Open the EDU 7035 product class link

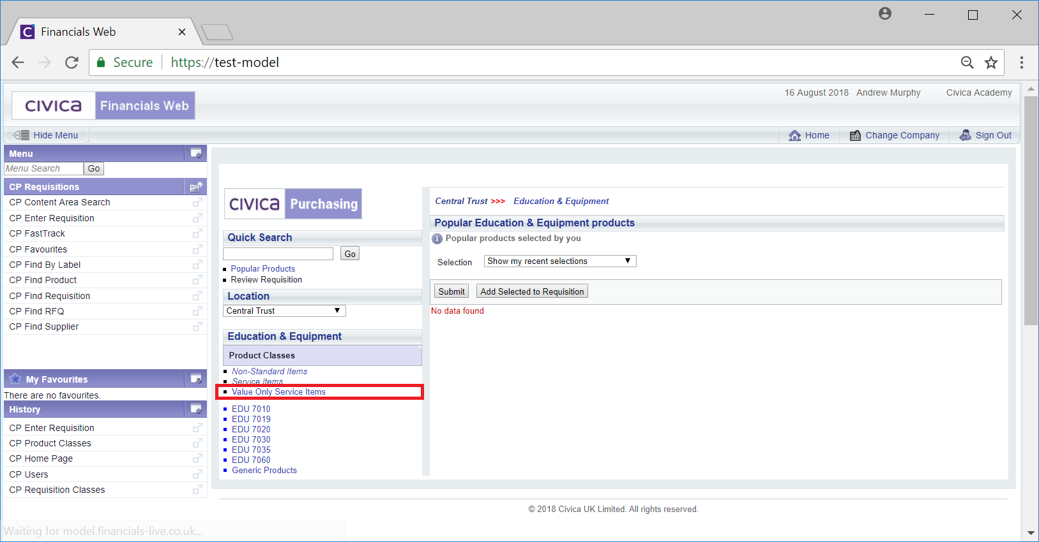251,450
